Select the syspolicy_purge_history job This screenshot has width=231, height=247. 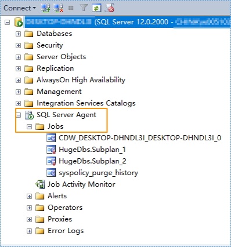click(x=98, y=173)
